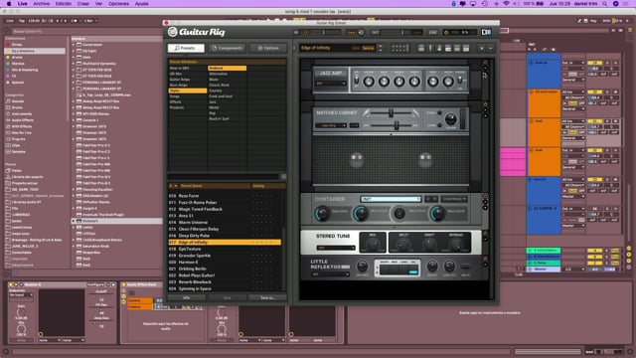
Task: Open the Archivo menu
Action: click(x=42, y=4)
